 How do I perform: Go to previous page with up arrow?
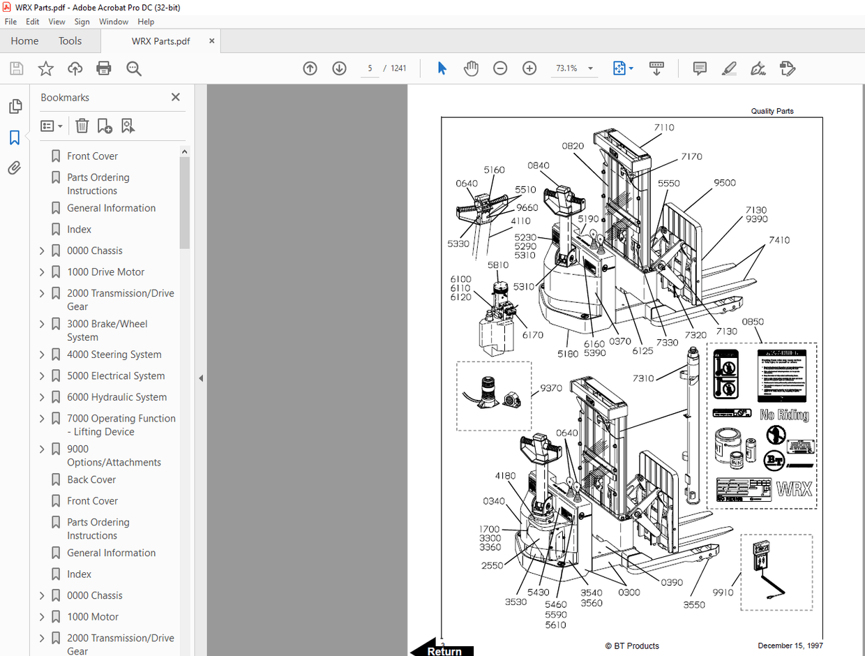(310, 68)
